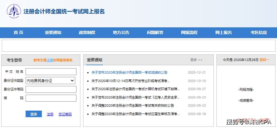Click the date text 2020-12-21

click(x=197, y=72)
